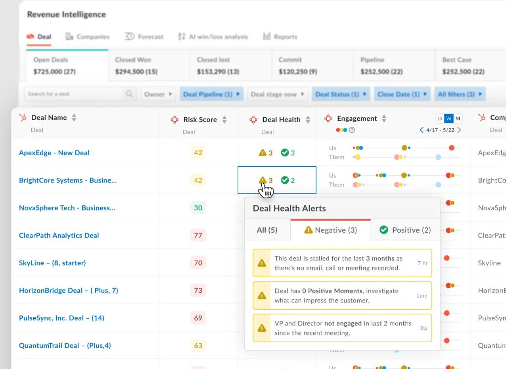Click HubSpot icon beside Deal Name header

23,118
